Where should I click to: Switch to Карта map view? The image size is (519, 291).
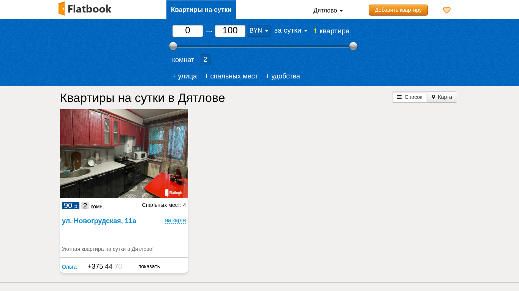tap(442, 97)
